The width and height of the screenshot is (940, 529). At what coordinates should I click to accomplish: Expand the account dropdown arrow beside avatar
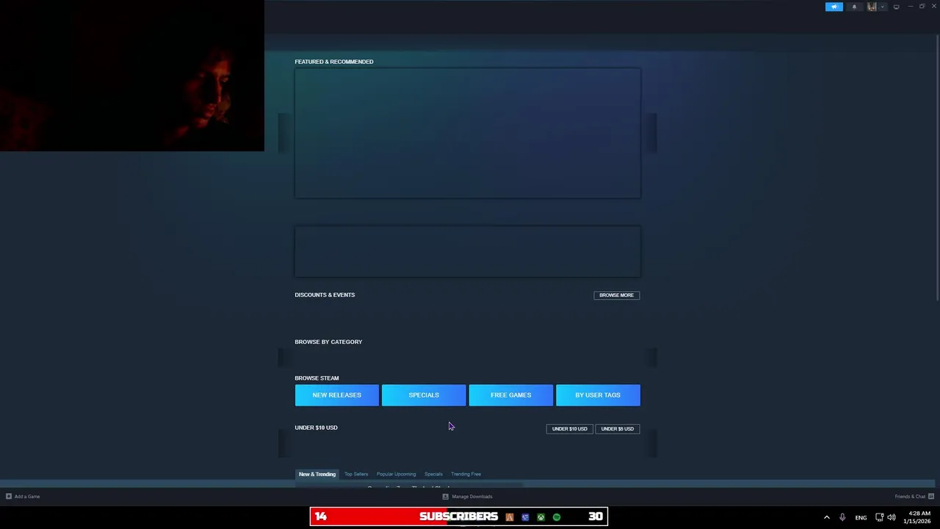coord(882,7)
